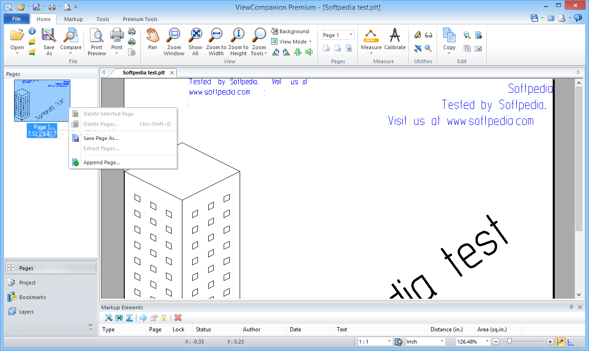Switch to the Tools ribbon tab
The width and height of the screenshot is (589, 351).
pyautogui.click(x=103, y=19)
